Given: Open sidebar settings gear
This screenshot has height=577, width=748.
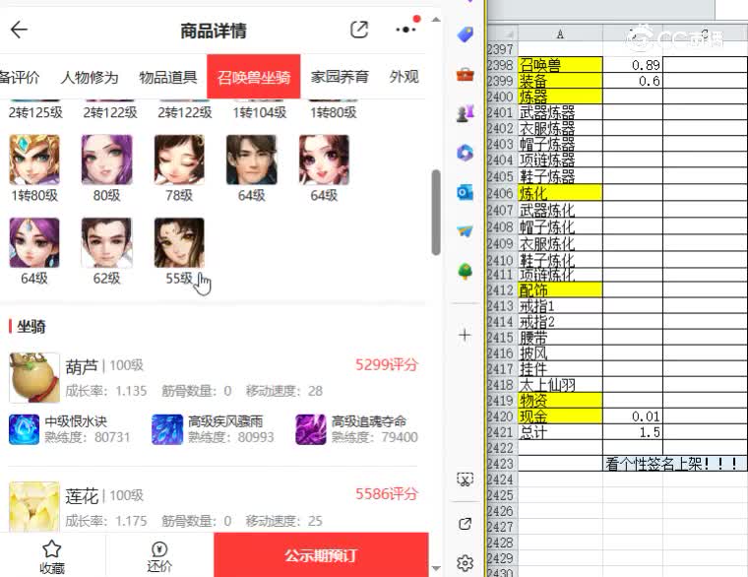Looking at the screenshot, I should pyautogui.click(x=466, y=563).
